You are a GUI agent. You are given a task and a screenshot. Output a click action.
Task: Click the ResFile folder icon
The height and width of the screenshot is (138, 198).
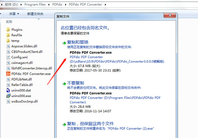pyautogui.click(x=8, y=35)
